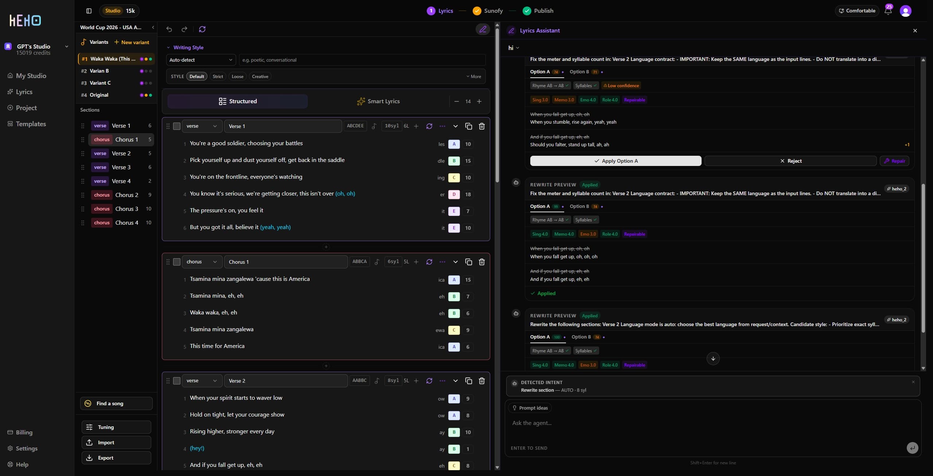Open the Auto-detect writing style dropdown

201,60
